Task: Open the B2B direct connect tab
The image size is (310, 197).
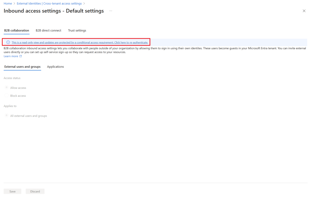Action: [48, 31]
